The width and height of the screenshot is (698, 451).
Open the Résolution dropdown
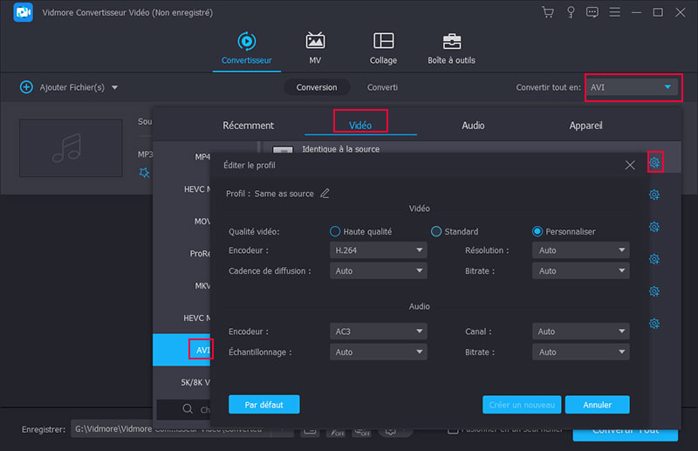[x=580, y=250]
